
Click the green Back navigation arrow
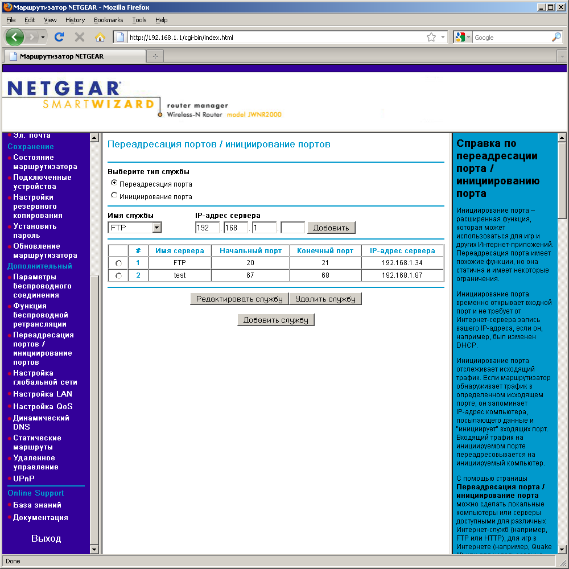click(15, 37)
